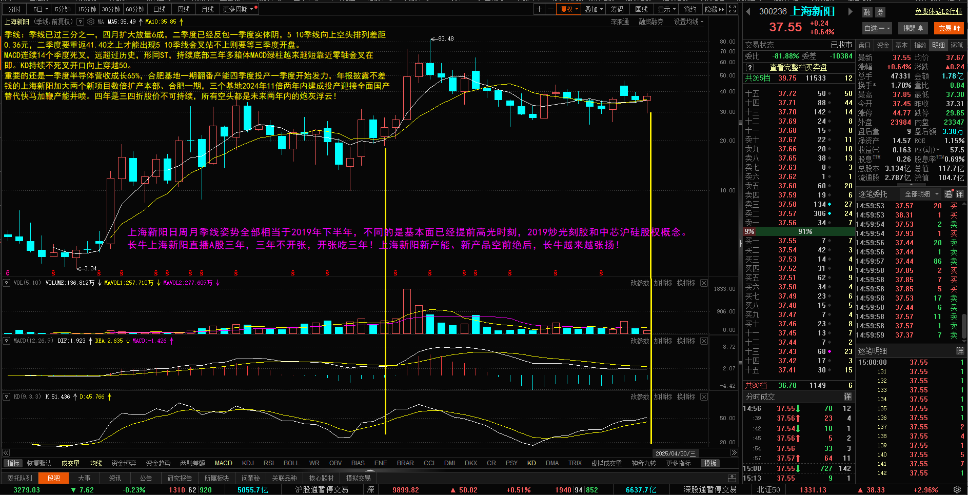Open 叠加 overlay dropdown
The width and height of the screenshot is (968, 495).
pos(594,9)
